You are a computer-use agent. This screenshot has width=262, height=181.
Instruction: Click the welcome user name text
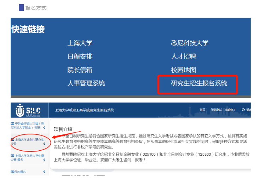(223, 110)
